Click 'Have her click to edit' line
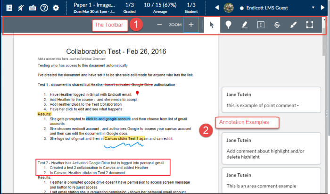Image resolution: width=330 pixels, height=194 pixels. click(86, 109)
